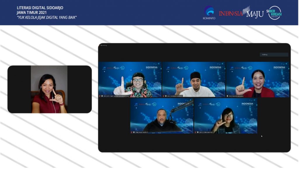This screenshot has height=169, width=299.
Task: Click the microphone icon on N3 tile
Action: (227, 96)
